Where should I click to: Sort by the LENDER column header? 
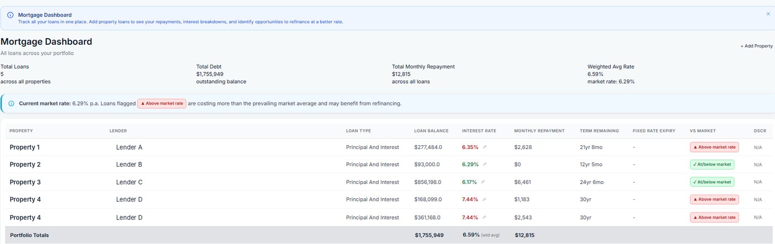click(x=118, y=131)
